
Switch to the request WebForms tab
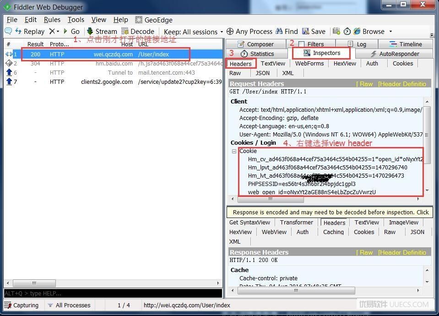[309, 64]
